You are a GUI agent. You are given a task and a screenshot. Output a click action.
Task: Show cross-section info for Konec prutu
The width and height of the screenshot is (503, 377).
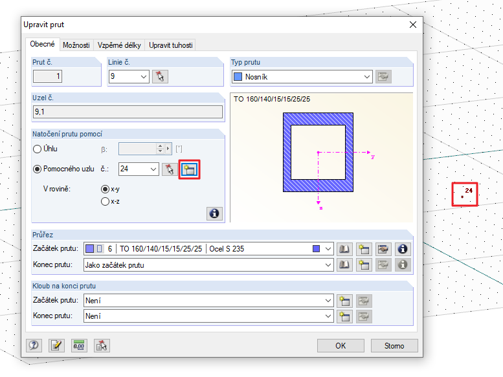403,264
